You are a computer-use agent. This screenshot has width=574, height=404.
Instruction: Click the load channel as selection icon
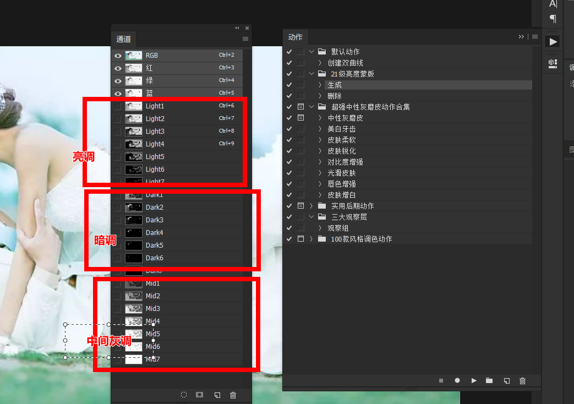[183, 395]
